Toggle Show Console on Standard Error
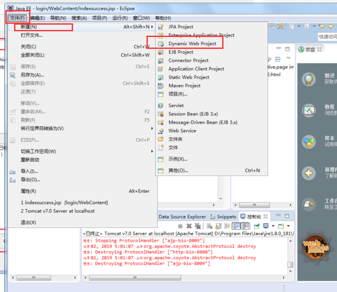The width and height of the screenshot is (337, 292). pos(245,226)
